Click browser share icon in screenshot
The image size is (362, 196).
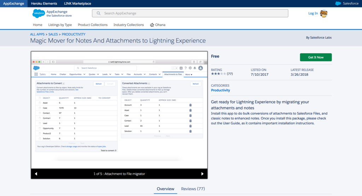coord(194,62)
